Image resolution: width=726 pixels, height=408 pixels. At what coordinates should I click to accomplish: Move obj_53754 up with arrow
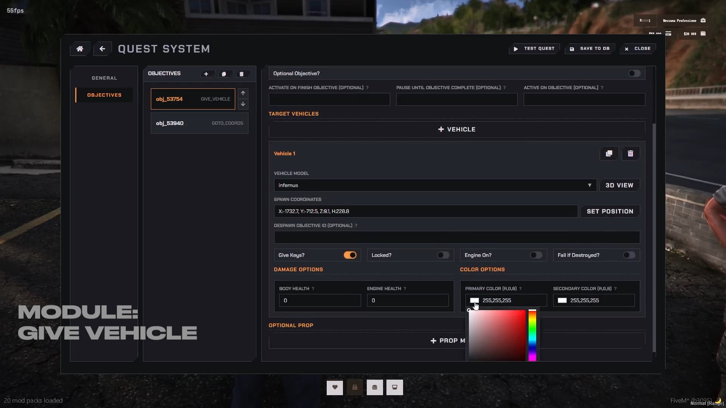(243, 93)
